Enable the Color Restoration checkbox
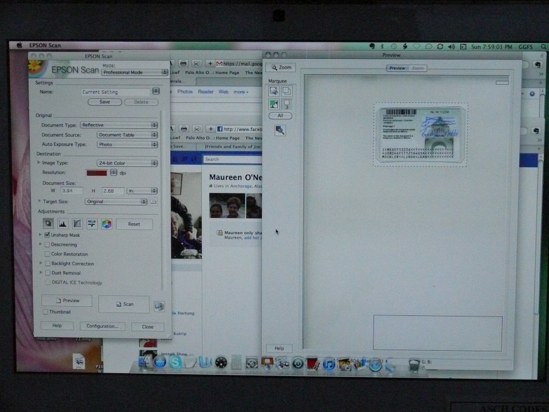 (x=47, y=253)
